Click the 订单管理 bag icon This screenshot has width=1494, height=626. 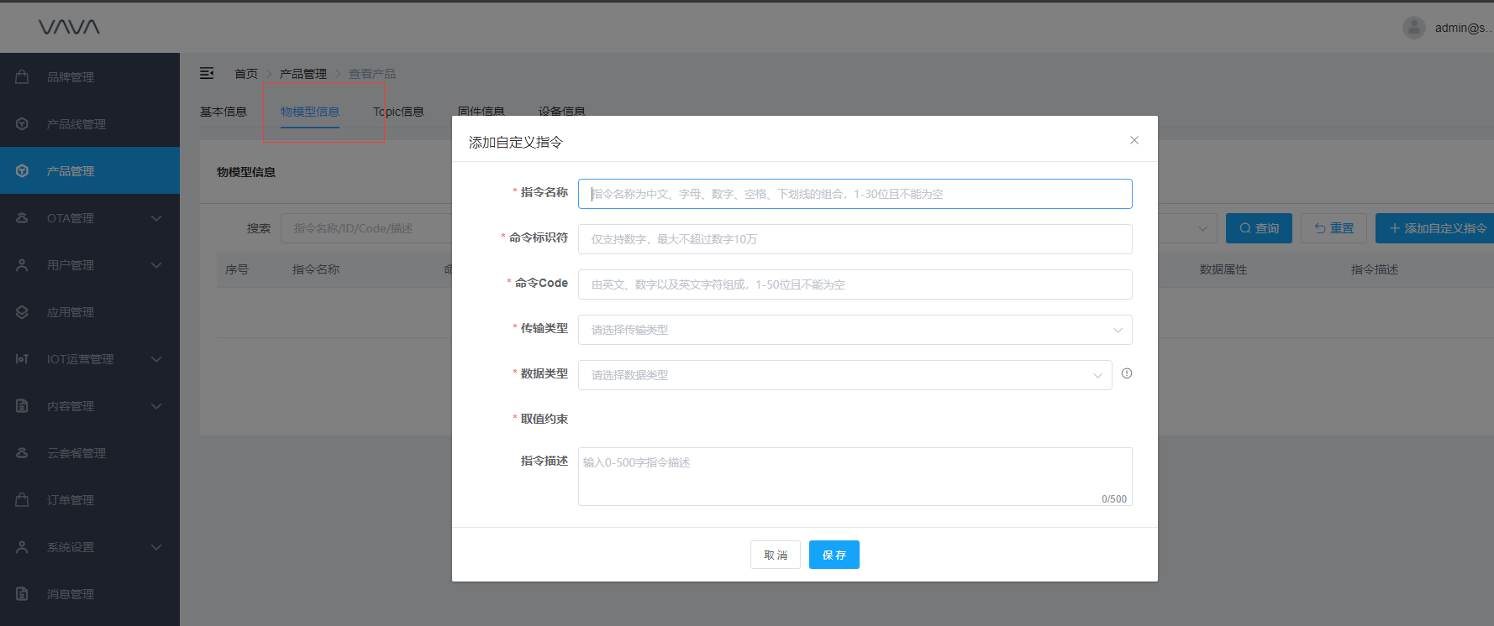[x=23, y=499]
